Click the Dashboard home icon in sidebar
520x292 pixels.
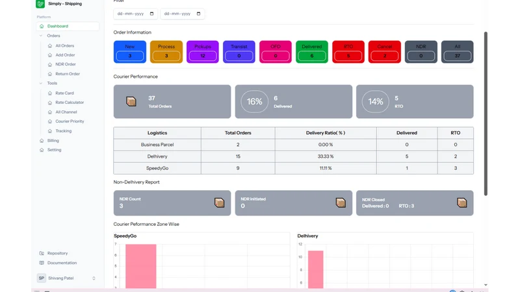42,26
